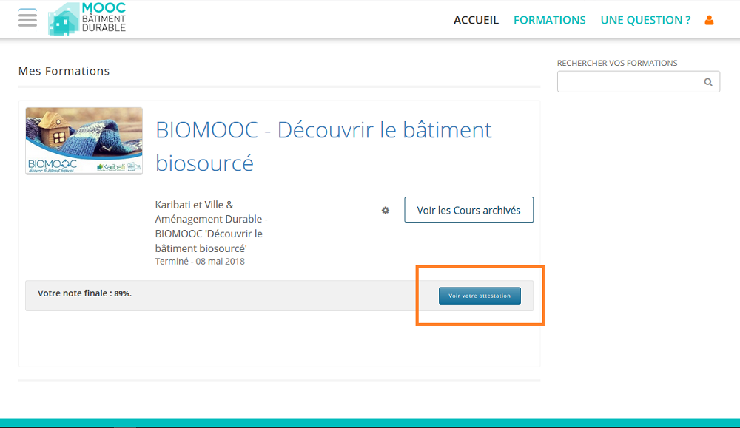Open the orange user account icon

[x=709, y=20]
